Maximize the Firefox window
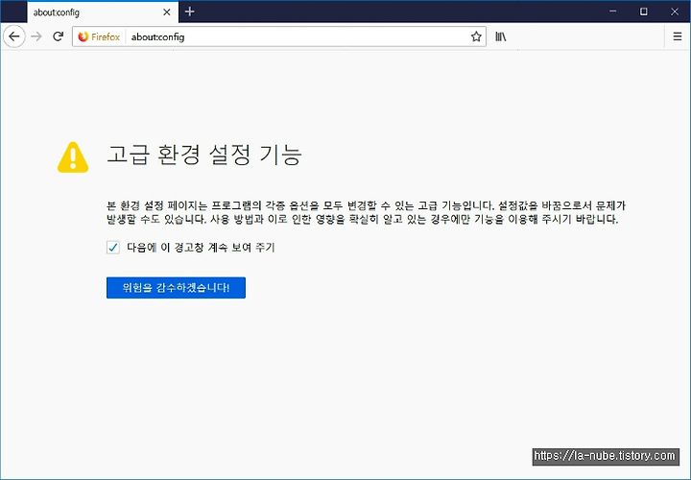691x480 pixels. click(x=644, y=12)
